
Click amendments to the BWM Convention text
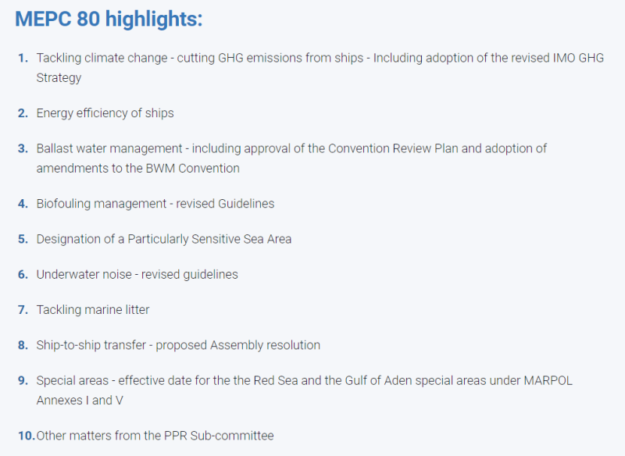tap(138, 169)
